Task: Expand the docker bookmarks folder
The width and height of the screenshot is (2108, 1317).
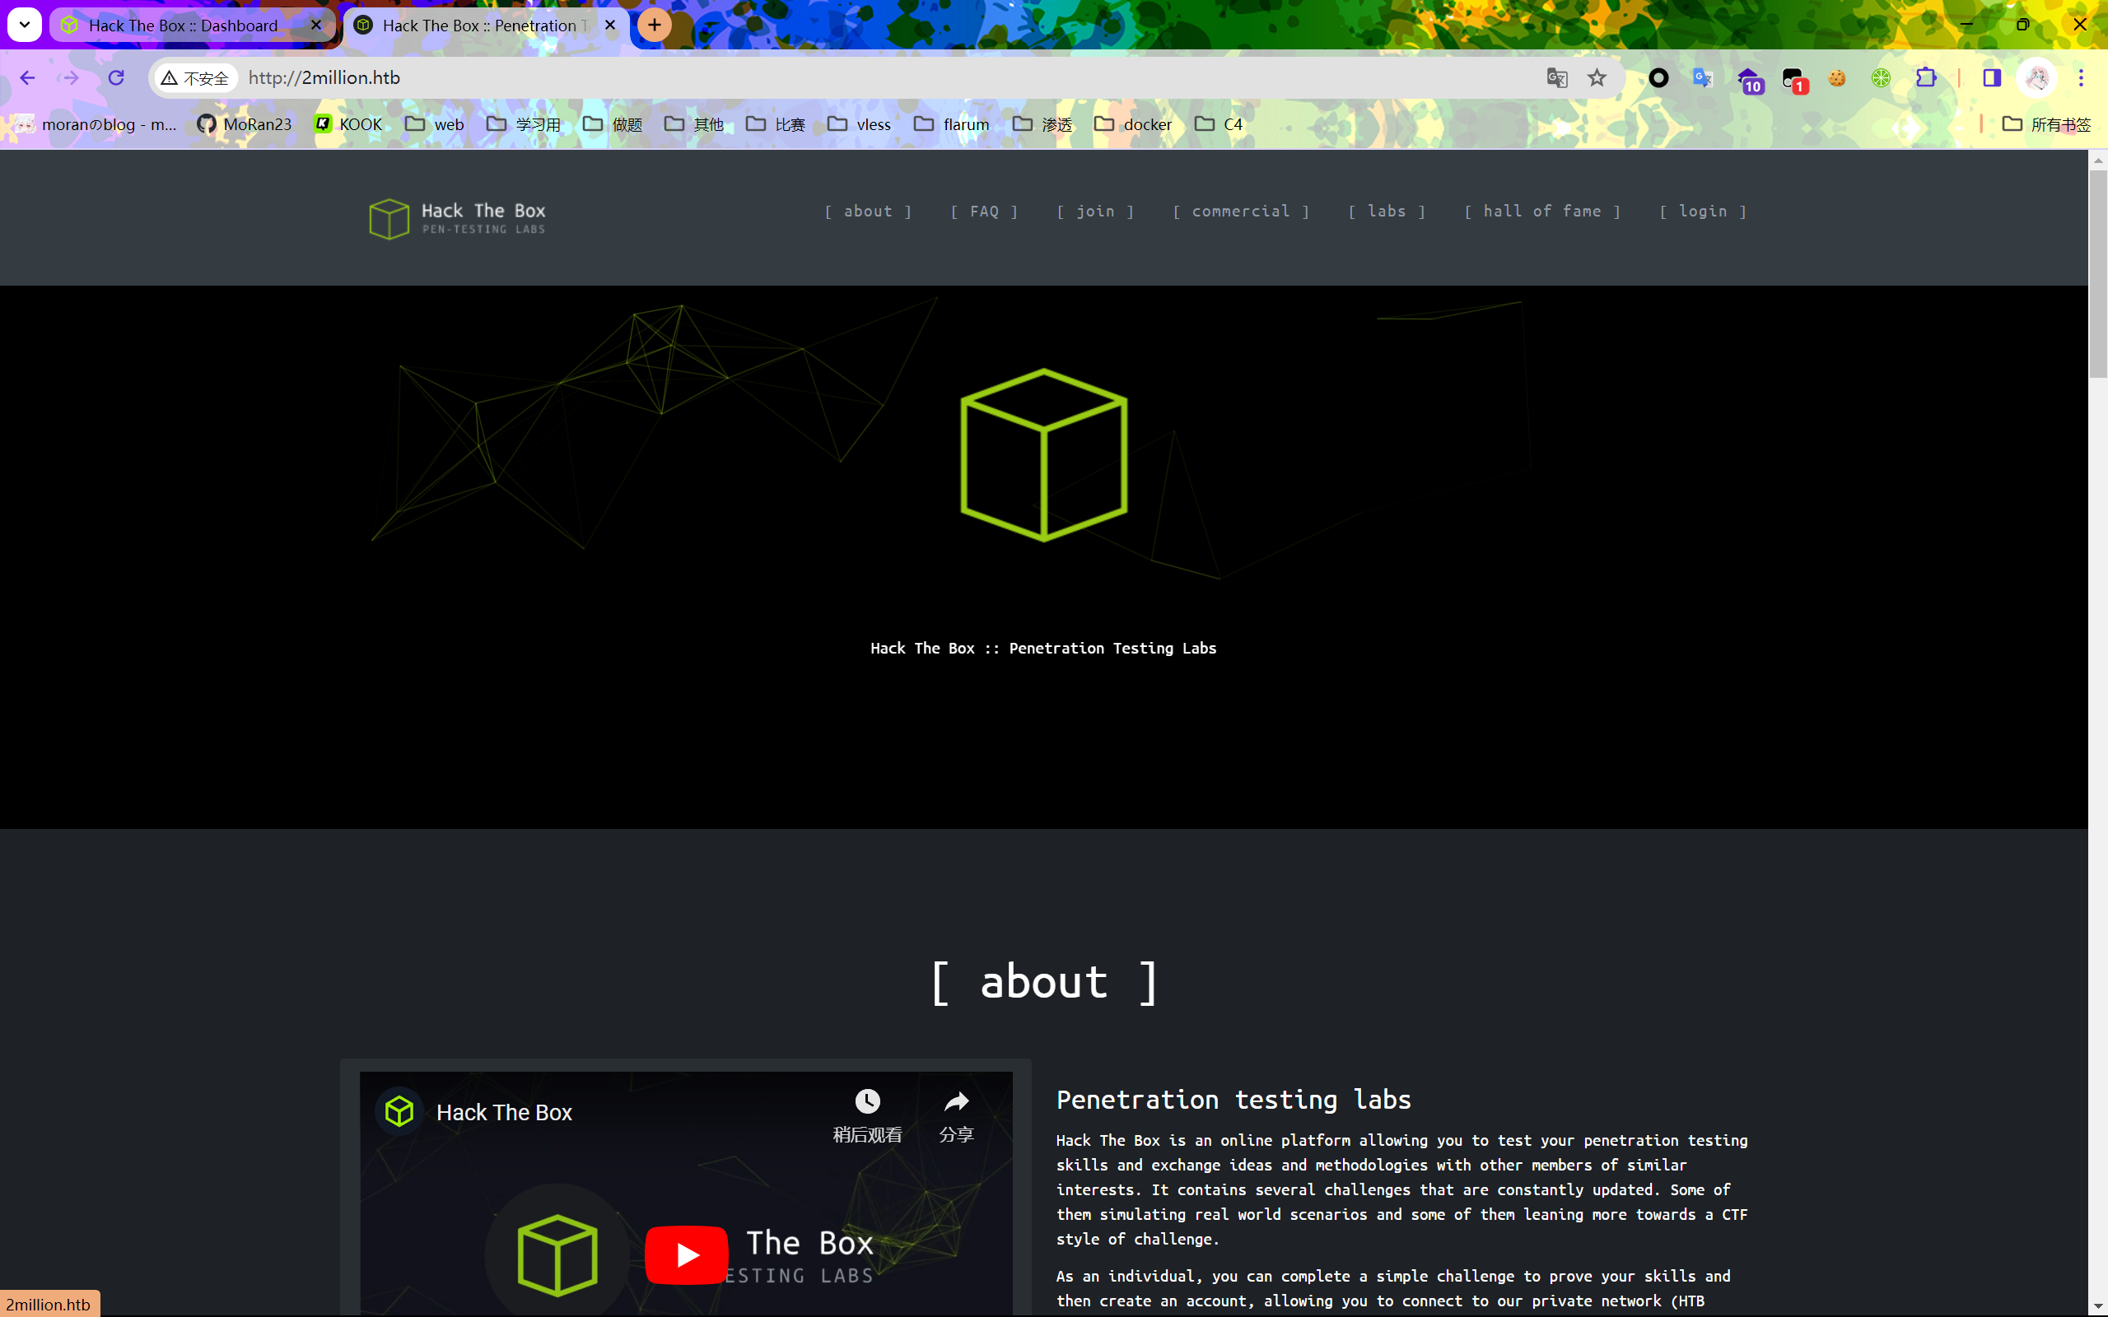Action: pyautogui.click(x=1133, y=124)
